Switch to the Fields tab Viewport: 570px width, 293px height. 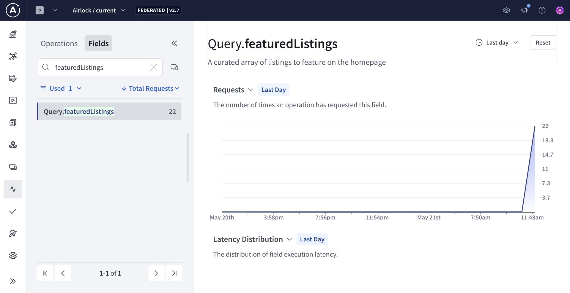(x=98, y=43)
